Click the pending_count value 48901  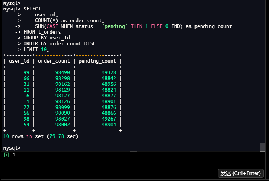pyautogui.click(x=109, y=102)
